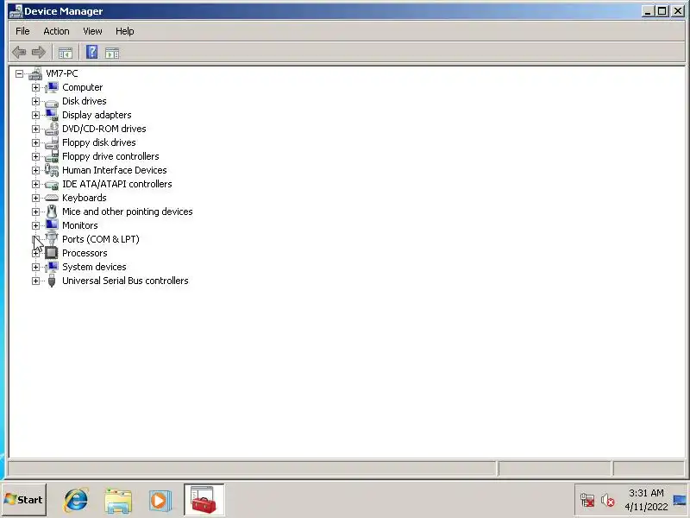Click the Universal Serial Bus controllers plug icon
This screenshot has width=690, height=518.
click(x=52, y=281)
